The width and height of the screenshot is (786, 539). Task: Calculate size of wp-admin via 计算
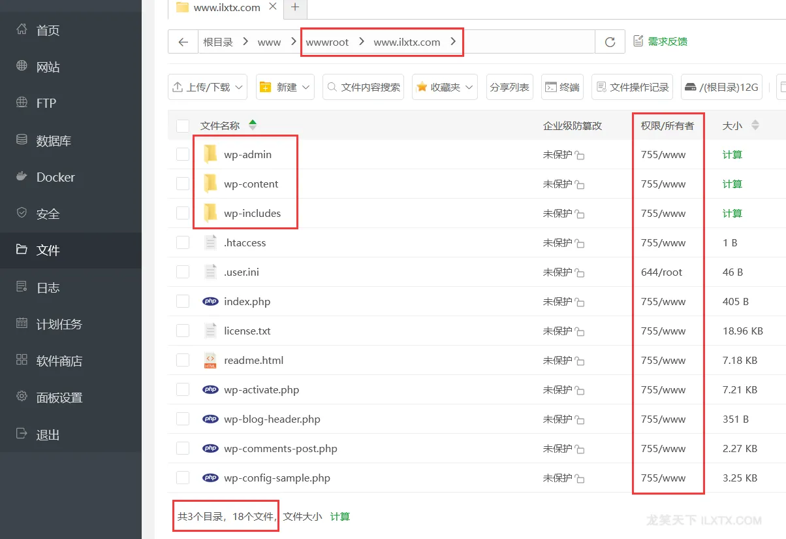[732, 154]
